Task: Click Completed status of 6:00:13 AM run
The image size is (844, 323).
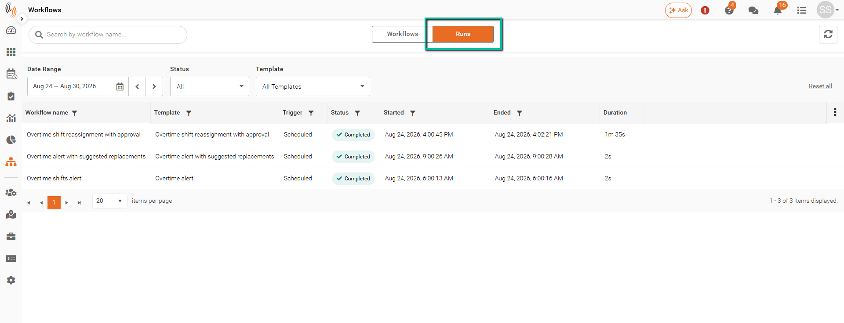Action: click(x=353, y=179)
